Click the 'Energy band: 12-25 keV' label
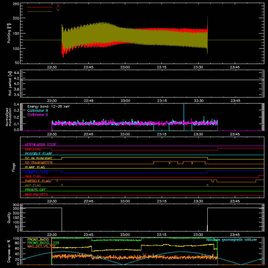This screenshot has width=268, height=268. coord(49,107)
